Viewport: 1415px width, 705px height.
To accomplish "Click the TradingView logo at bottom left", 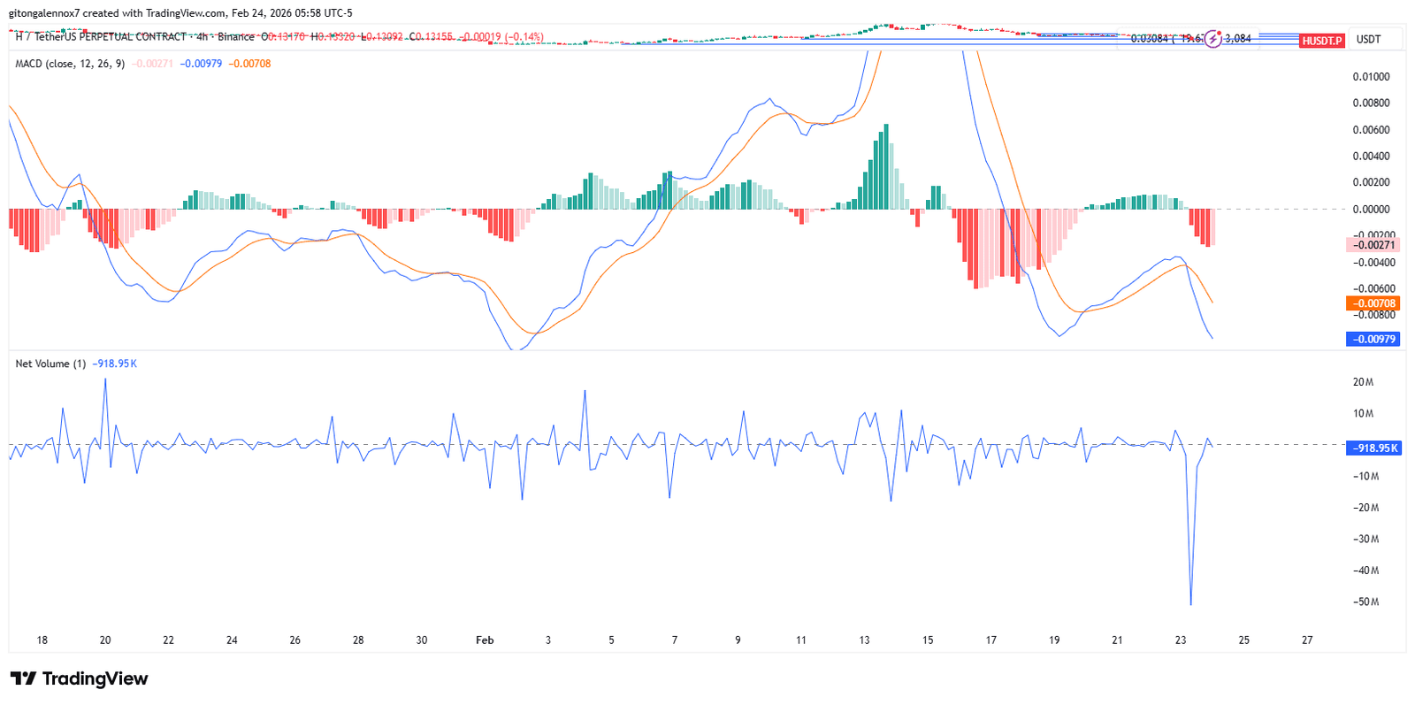I will 80,678.
